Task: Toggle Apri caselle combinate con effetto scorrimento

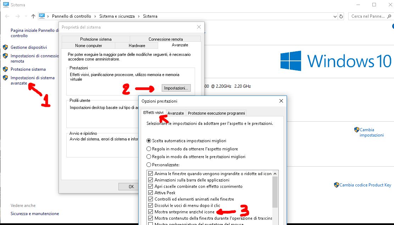Action: click(150, 186)
